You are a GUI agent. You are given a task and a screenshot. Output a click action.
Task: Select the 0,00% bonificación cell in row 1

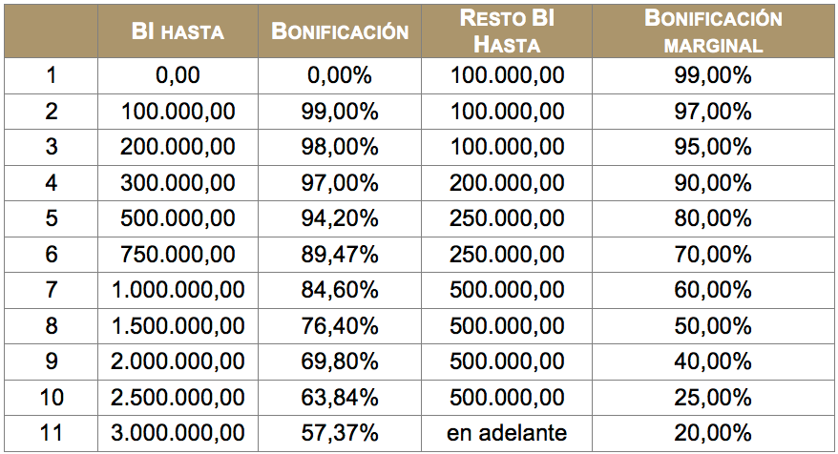pyautogui.click(x=341, y=75)
